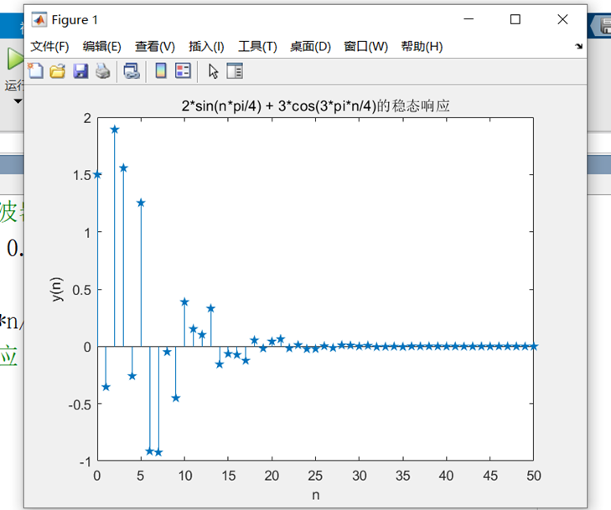
Task: Click the star data marker at n=0
Action: pyautogui.click(x=97, y=175)
